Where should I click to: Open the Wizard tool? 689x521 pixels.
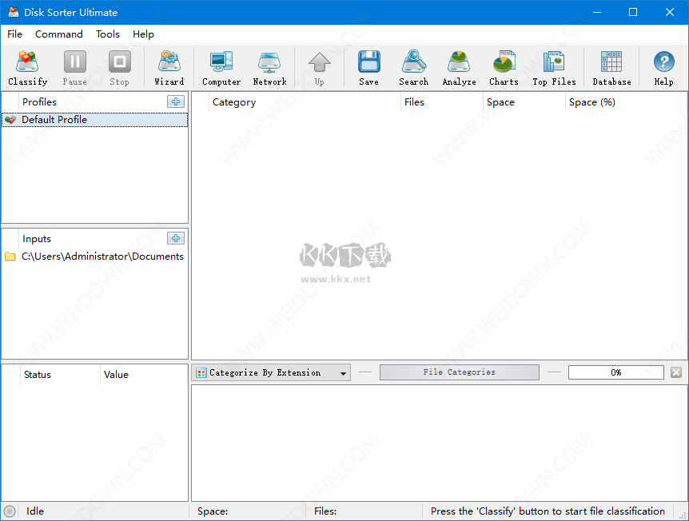pyautogui.click(x=169, y=68)
